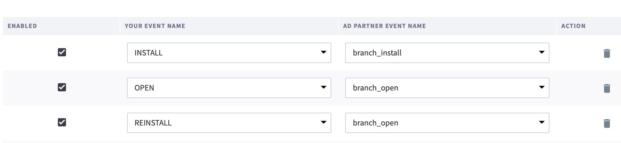Click the caret arrow on REINSTALL dropdown

tap(323, 123)
